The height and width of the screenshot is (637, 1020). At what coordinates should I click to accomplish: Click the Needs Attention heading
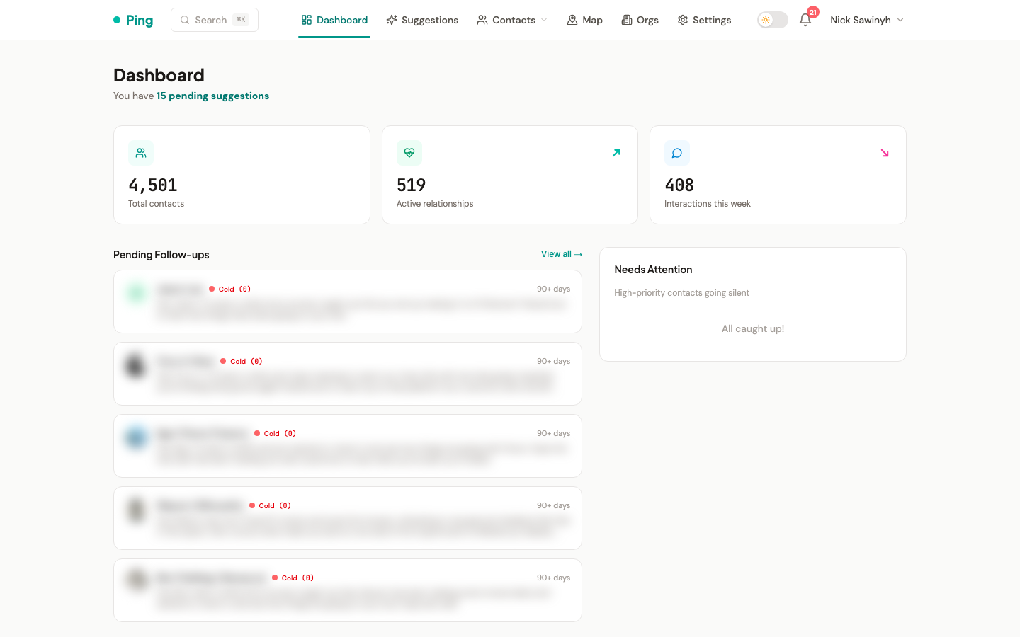[x=653, y=270]
